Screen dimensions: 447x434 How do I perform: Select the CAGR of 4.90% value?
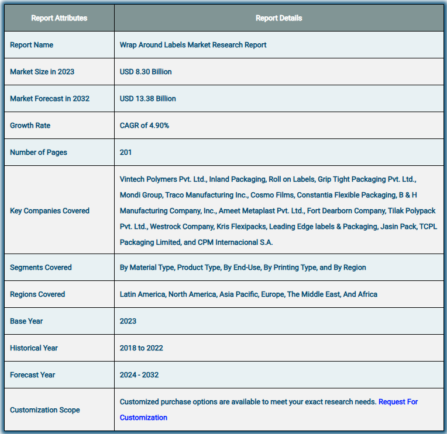pos(145,126)
